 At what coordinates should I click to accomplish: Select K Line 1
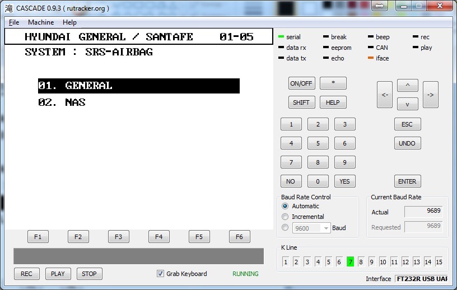(286, 262)
